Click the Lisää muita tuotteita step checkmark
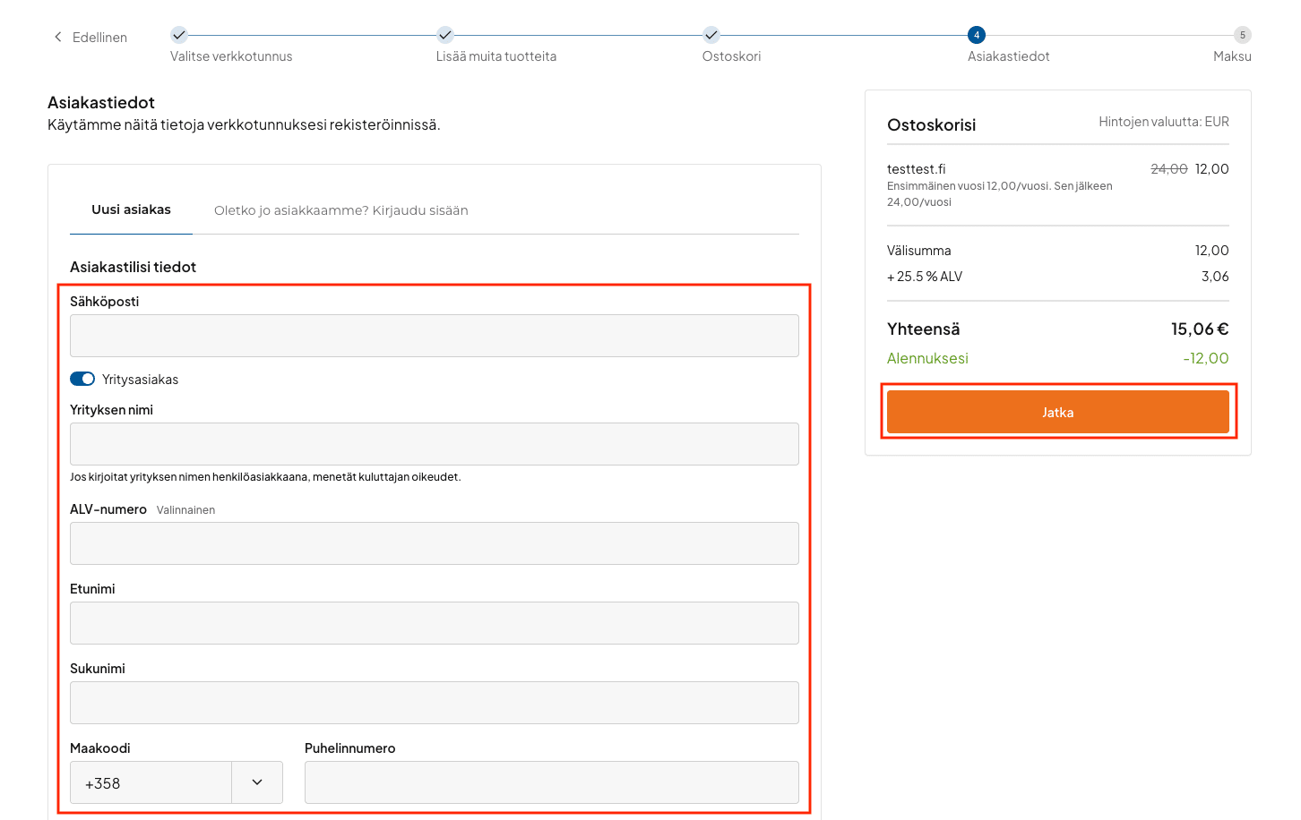Screen dimensions: 1301x820 pyautogui.click(x=445, y=35)
